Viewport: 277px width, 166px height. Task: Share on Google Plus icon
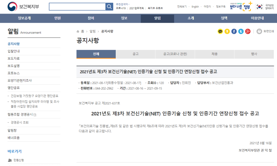(248, 31)
